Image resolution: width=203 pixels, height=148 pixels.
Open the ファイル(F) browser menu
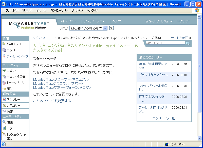click(x=12, y=10)
